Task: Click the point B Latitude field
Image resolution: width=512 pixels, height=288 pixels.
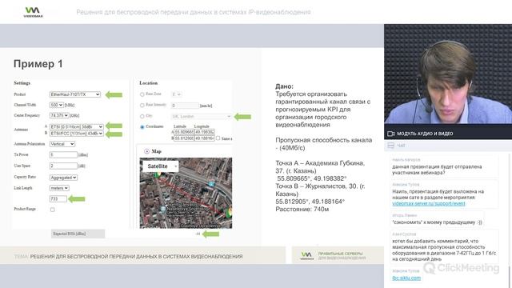Action: point(184,138)
